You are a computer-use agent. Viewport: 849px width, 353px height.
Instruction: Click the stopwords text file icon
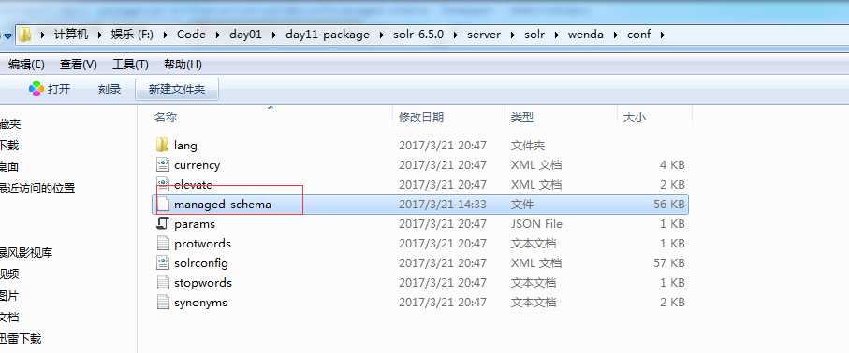click(x=163, y=283)
